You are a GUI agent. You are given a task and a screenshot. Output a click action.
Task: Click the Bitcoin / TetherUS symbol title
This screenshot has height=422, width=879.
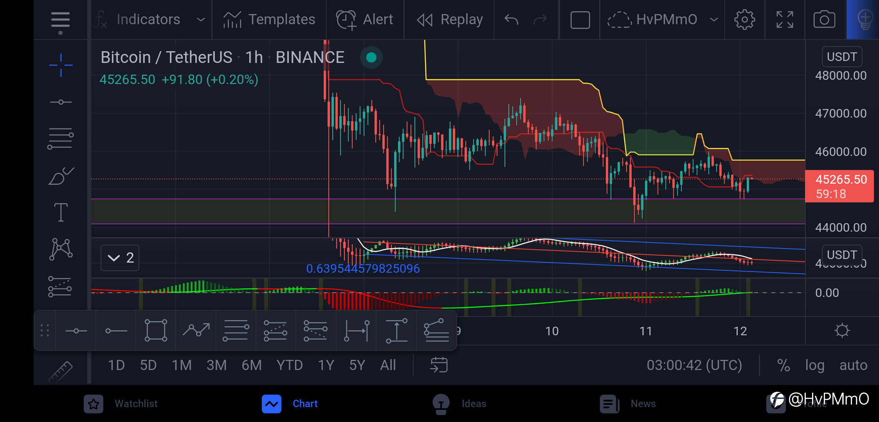[x=166, y=57]
